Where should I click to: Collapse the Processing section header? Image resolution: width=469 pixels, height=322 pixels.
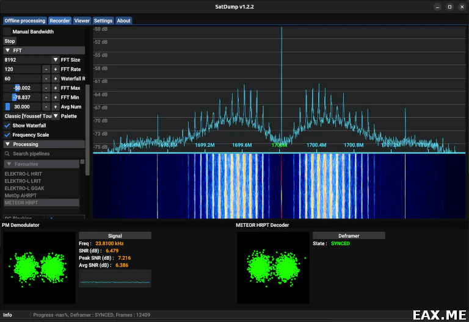(44, 144)
